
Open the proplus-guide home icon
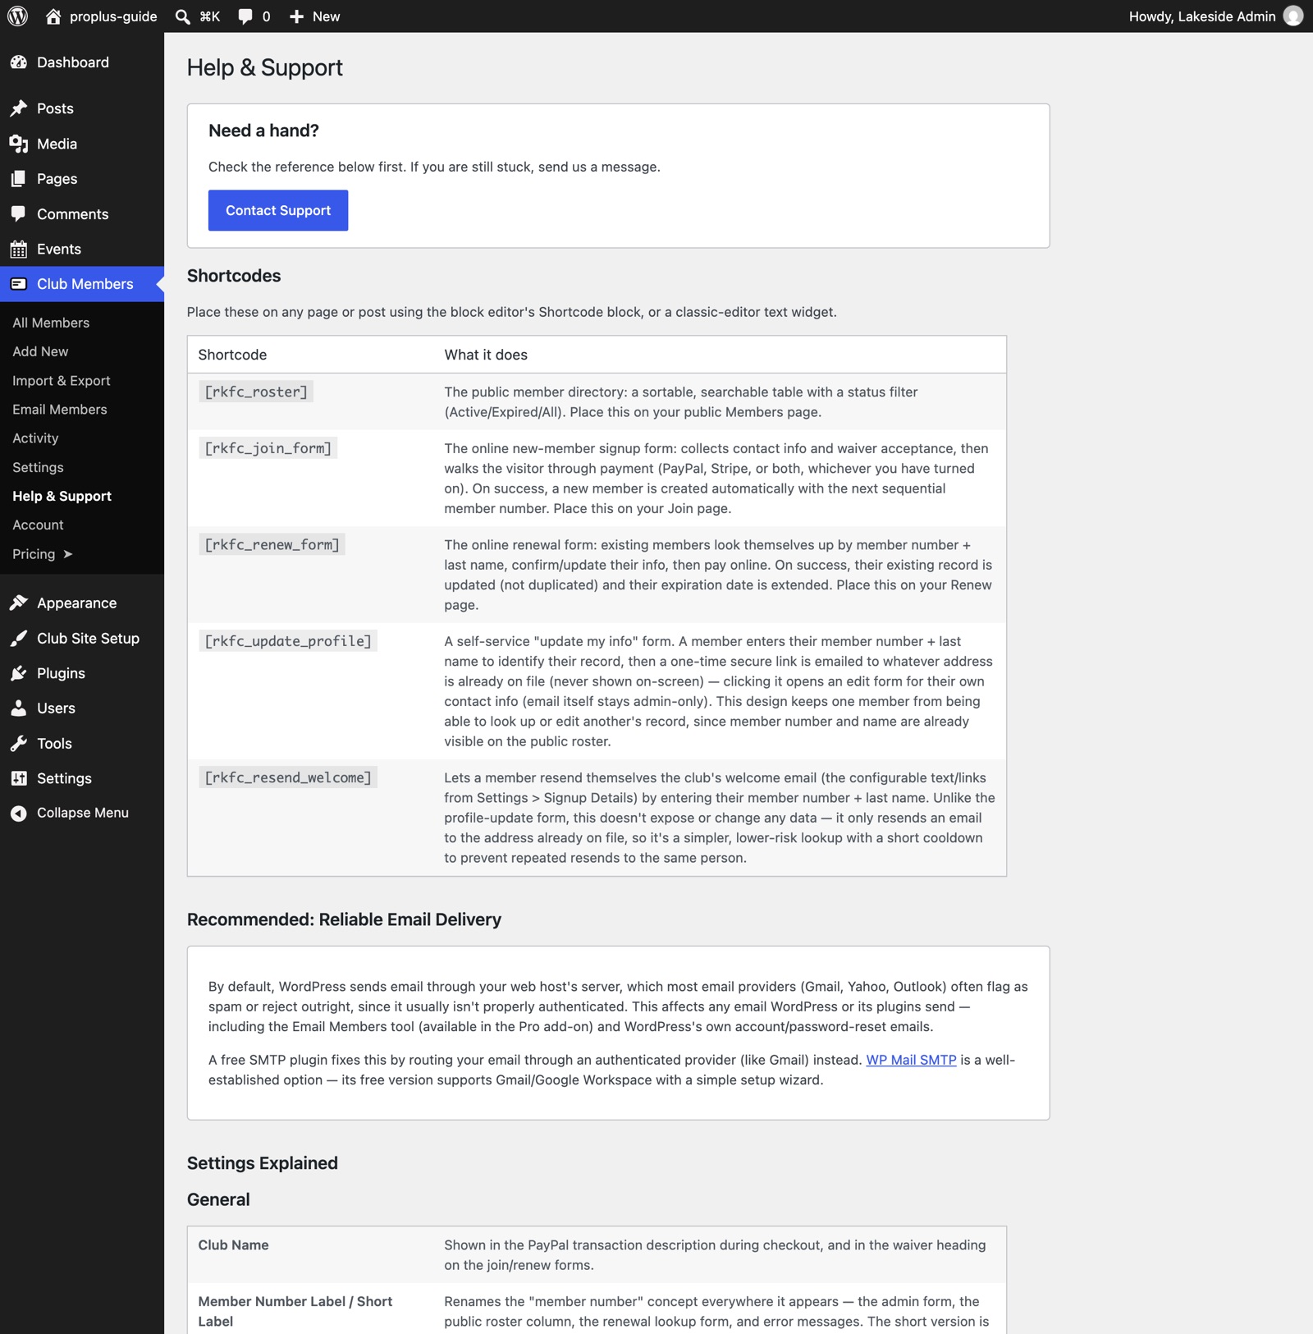[53, 16]
